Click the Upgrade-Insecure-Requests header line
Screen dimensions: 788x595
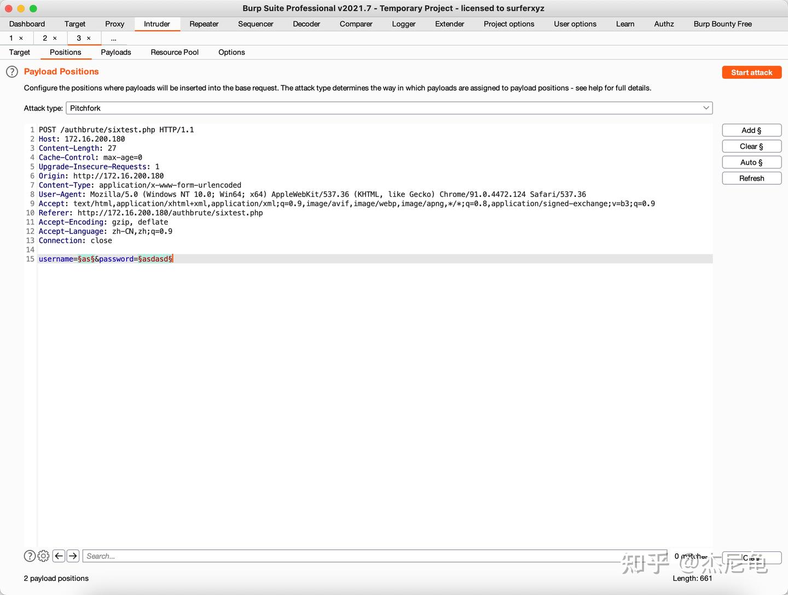(x=99, y=167)
